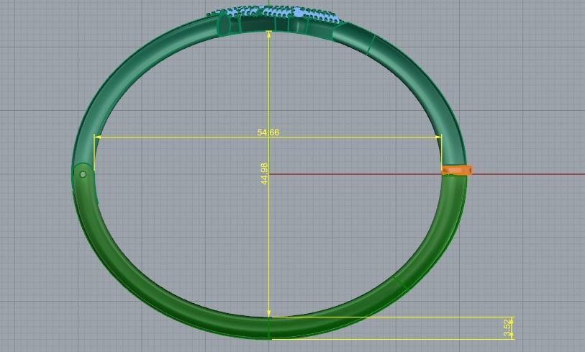Image resolution: width=585 pixels, height=352 pixels.
Task: Select the blue gemstone cluster on top
Action: 275,14
